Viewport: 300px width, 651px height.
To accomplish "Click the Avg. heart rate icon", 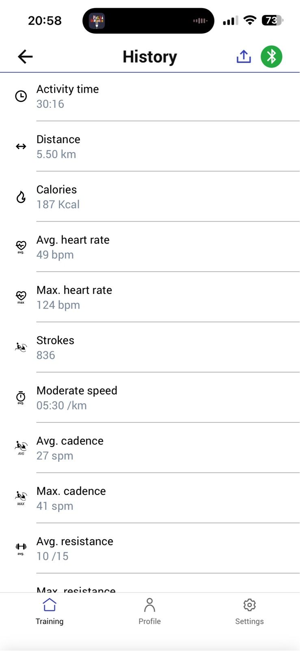I will pyautogui.click(x=21, y=246).
